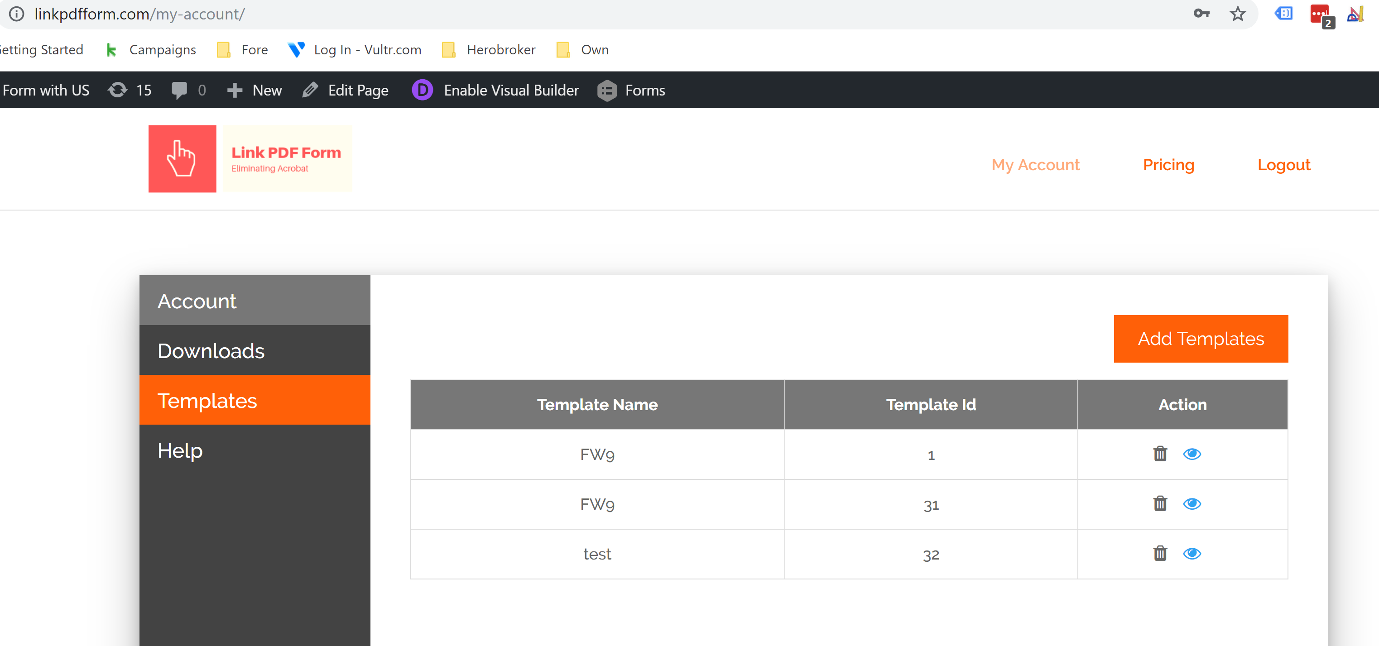Open updates icon showing 15
Image resolution: width=1379 pixels, height=646 pixels.
[x=130, y=90]
